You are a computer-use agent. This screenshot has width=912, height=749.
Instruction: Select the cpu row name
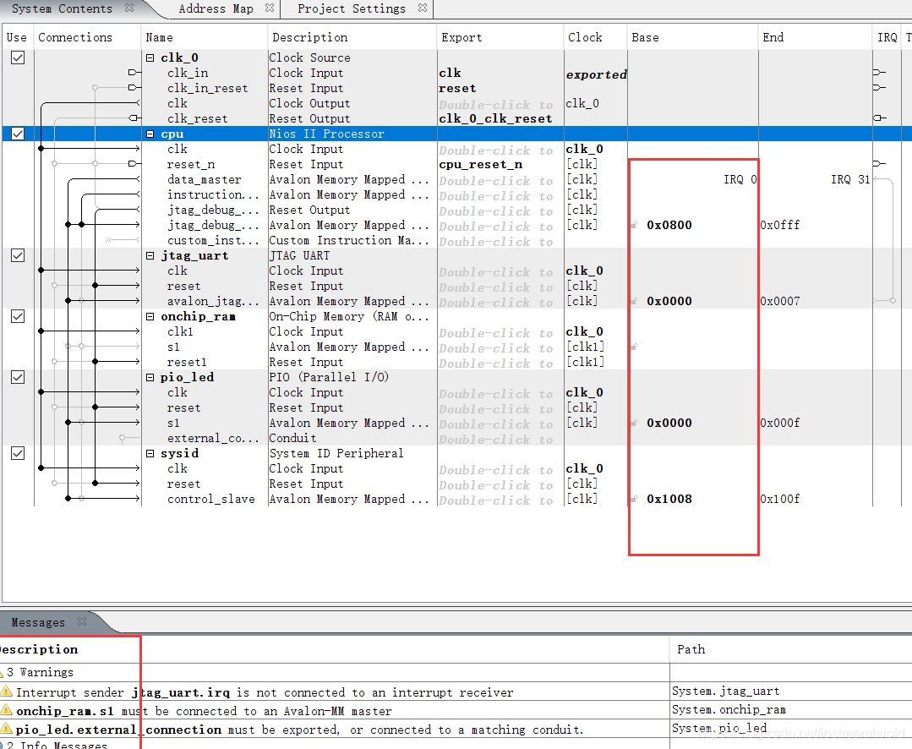[172, 134]
